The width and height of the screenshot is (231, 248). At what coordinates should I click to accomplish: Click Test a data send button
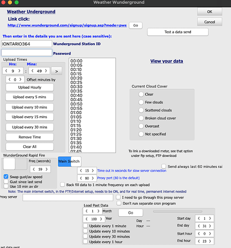[178, 32]
